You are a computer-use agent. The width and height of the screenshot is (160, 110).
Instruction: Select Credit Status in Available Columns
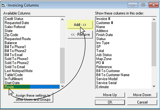tap(32, 19)
